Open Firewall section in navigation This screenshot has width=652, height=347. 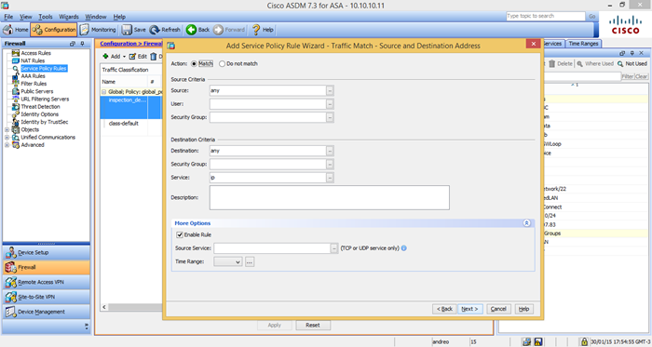pyautogui.click(x=47, y=267)
